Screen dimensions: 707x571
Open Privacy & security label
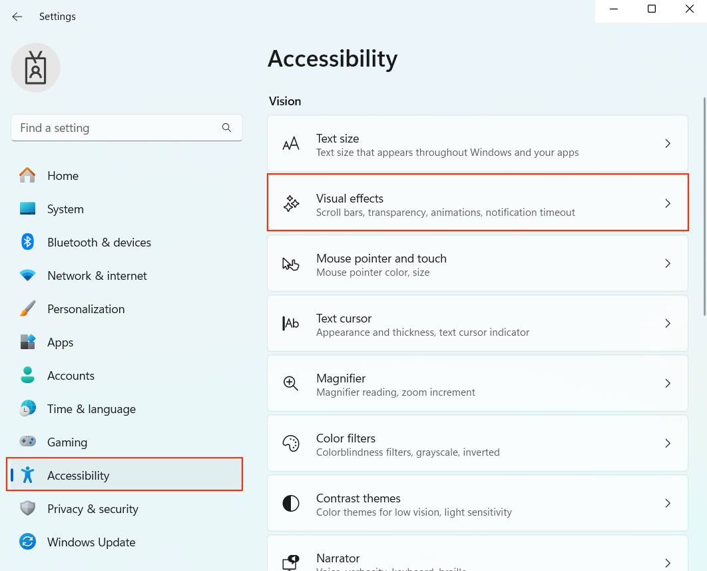pos(93,509)
